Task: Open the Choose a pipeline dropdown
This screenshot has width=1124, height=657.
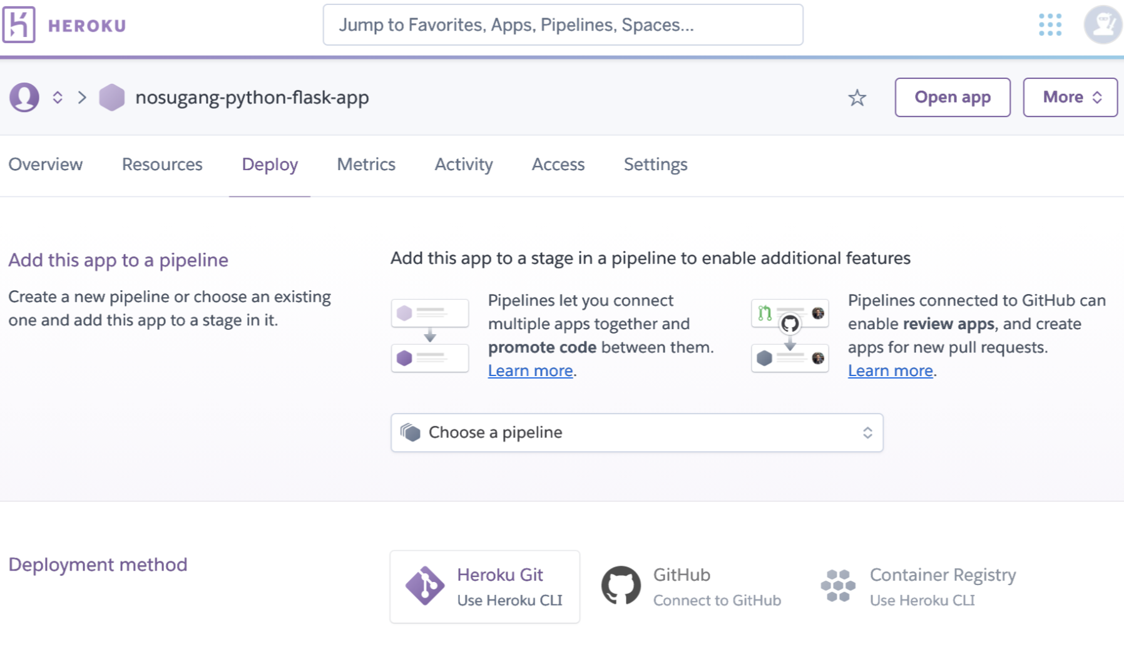Action: pyautogui.click(x=636, y=432)
